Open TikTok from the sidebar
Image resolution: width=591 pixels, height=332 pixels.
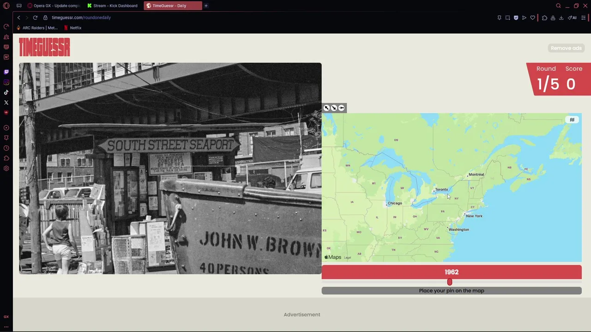(6, 92)
